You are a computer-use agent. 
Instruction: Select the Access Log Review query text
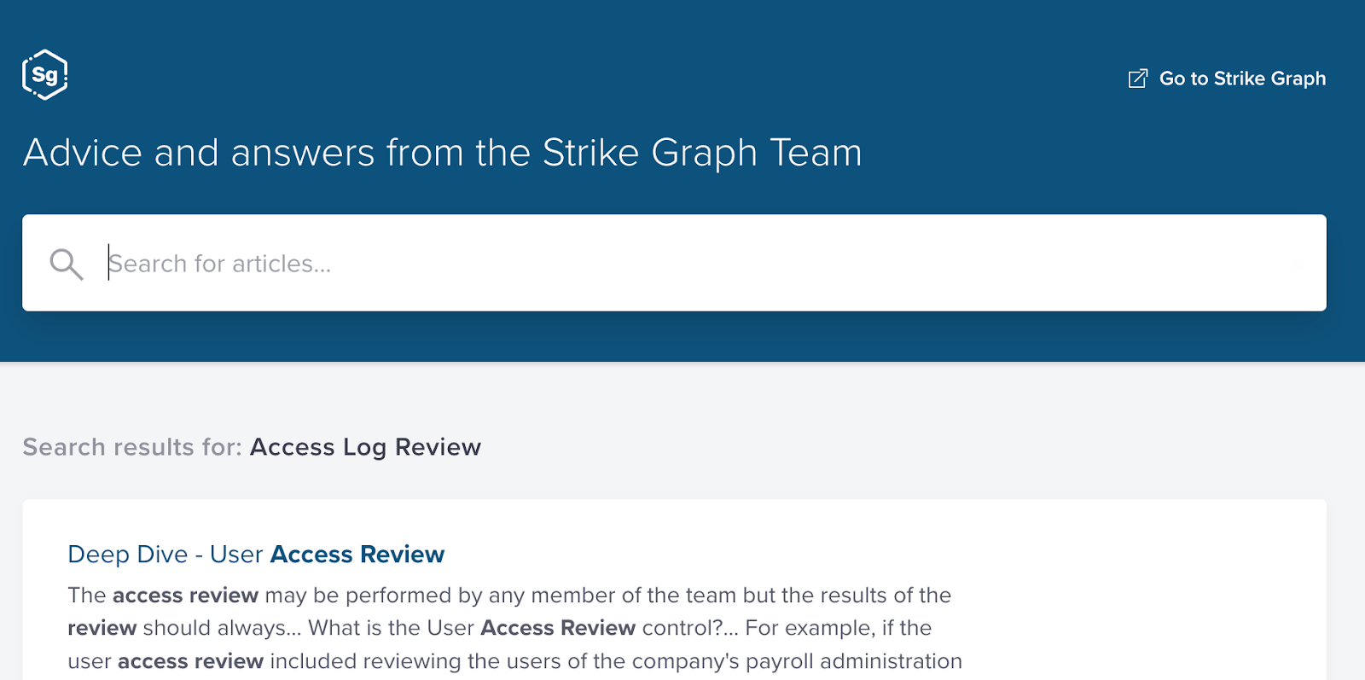365,448
